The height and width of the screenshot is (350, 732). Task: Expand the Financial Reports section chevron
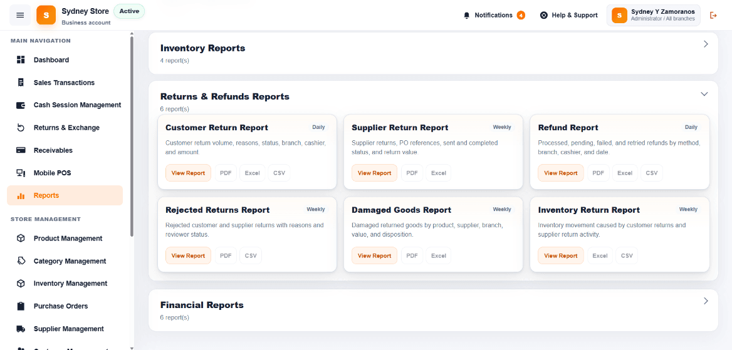click(x=706, y=301)
